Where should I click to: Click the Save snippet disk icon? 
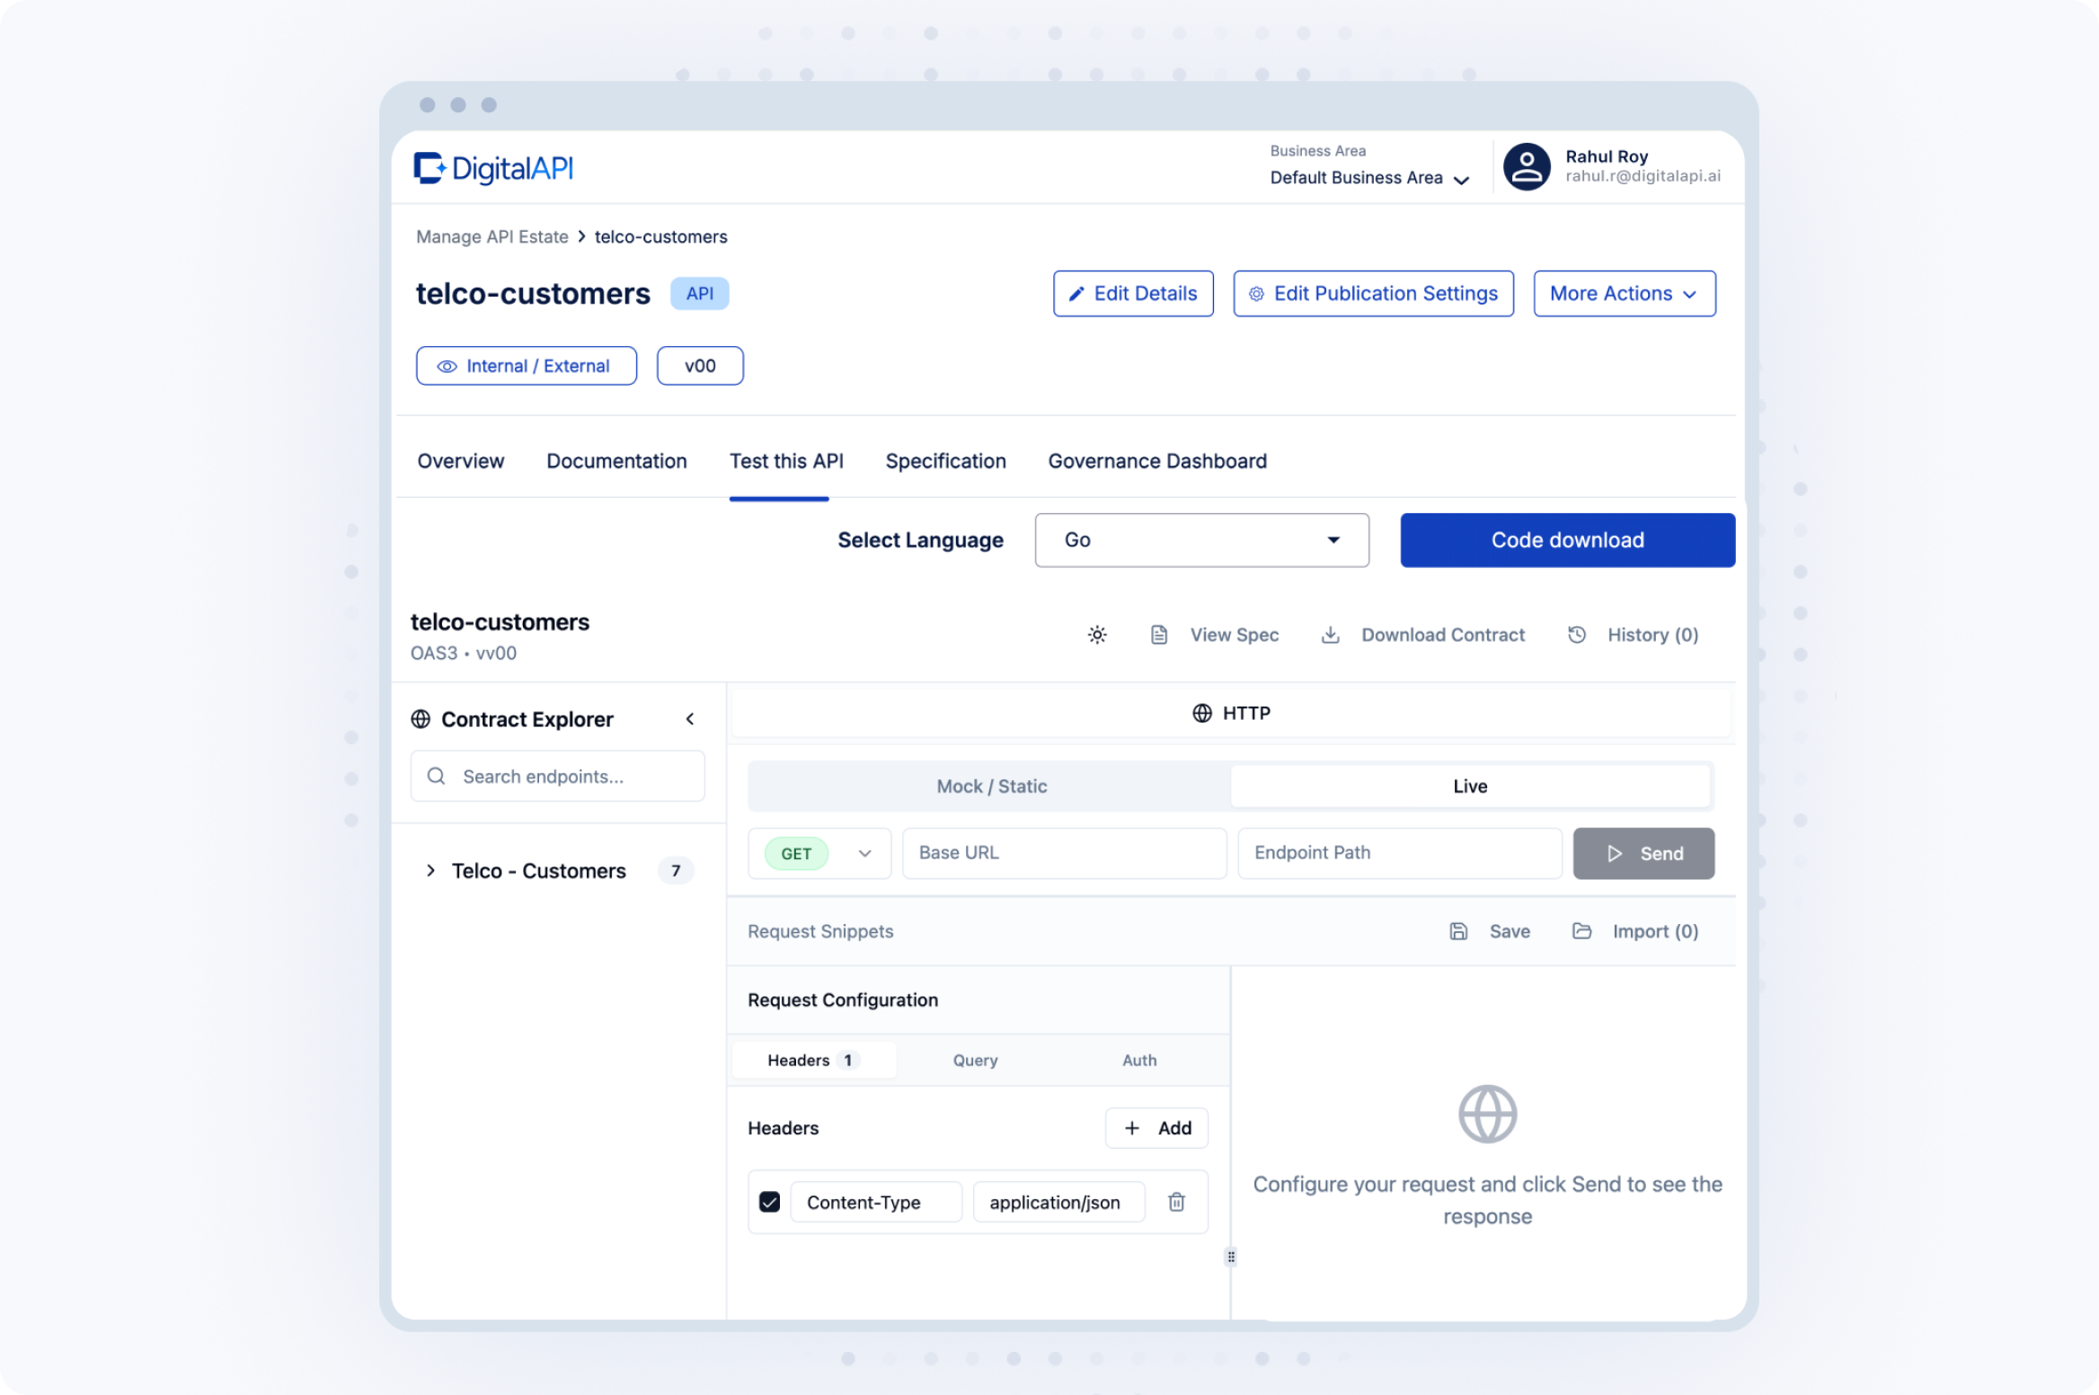(1458, 931)
